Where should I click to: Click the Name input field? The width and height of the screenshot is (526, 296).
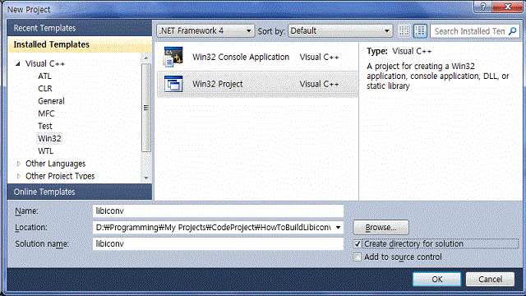(218, 210)
